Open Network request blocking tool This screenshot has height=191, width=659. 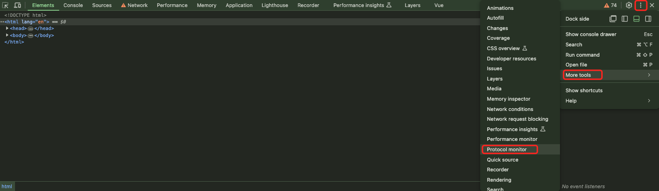click(520, 119)
